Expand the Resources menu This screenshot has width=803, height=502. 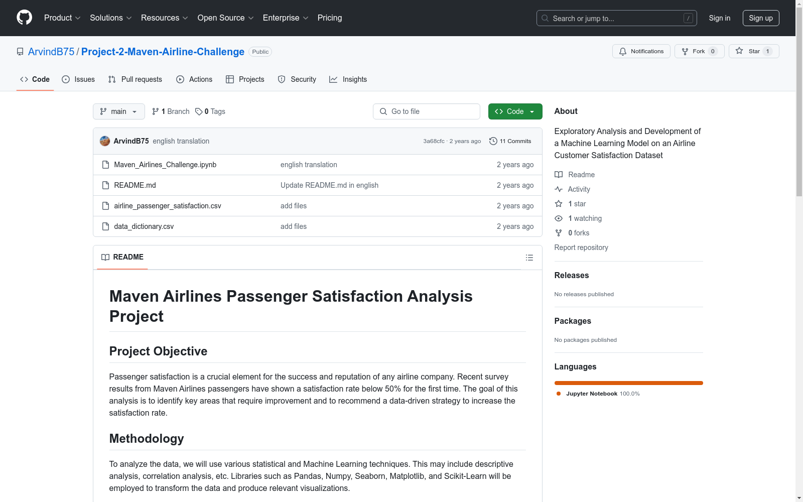pyautogui.click(x=165, y=18)
